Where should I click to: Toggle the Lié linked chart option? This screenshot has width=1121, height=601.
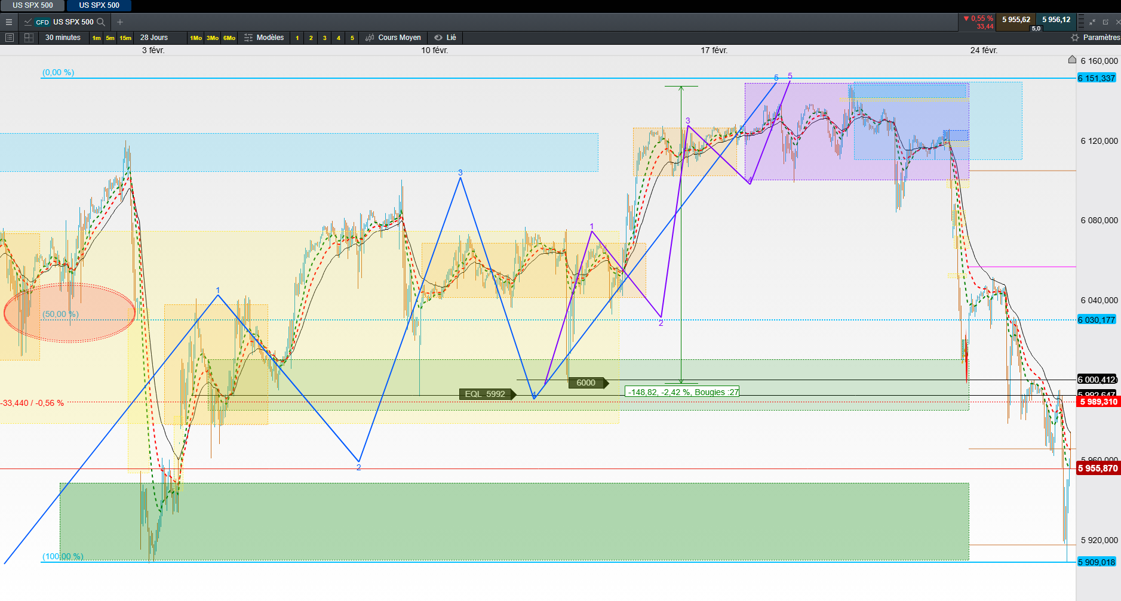[446, 38]
